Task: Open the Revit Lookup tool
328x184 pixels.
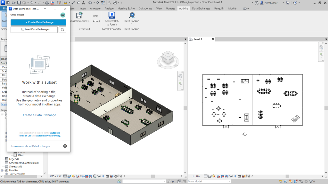Action: coord(132,15)
